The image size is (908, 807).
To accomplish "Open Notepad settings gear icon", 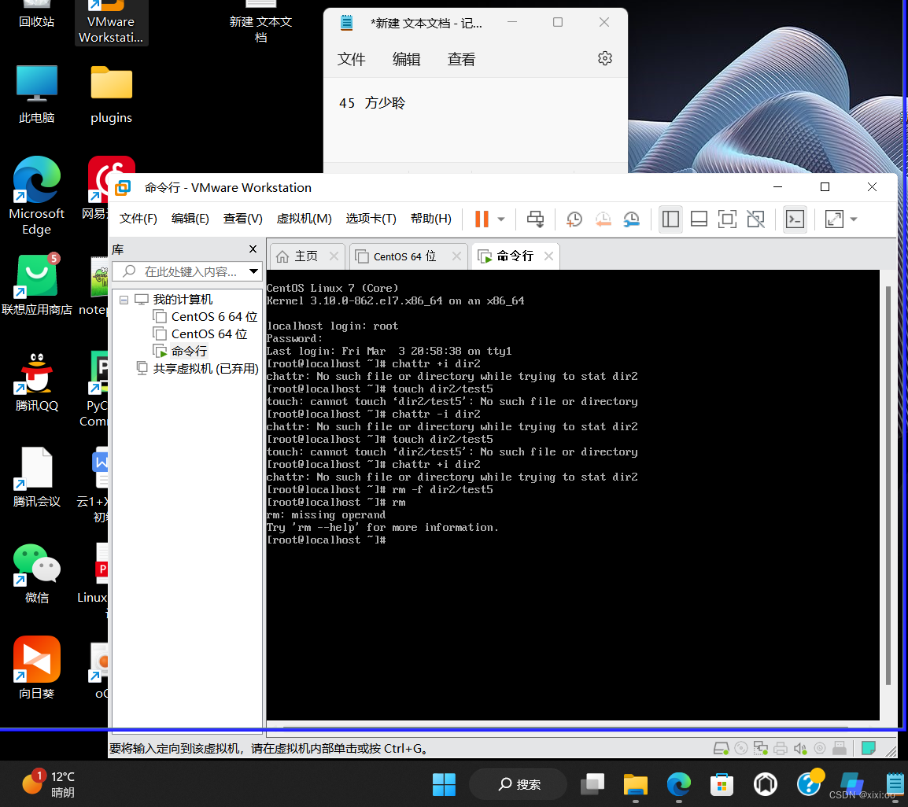I will click(604, 58).
